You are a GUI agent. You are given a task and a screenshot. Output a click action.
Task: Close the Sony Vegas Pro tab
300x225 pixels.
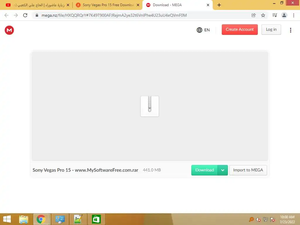click(138, 5)
